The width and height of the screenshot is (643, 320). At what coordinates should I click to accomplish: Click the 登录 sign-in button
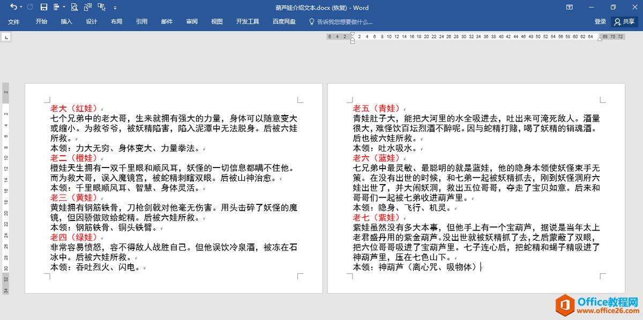[x=600, y=22]
